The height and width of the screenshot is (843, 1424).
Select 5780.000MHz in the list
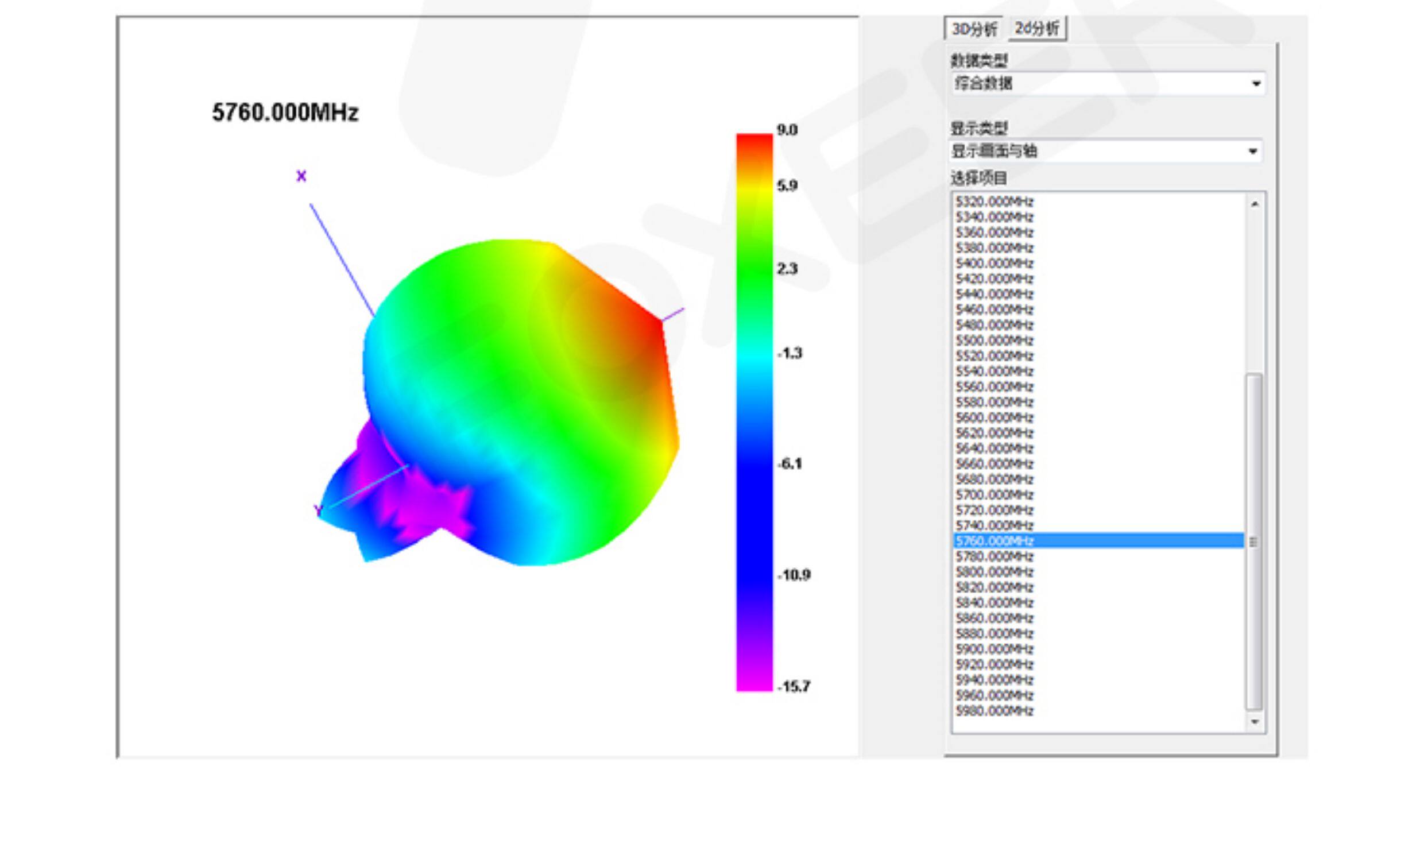pyautogui.click(x=995, y=556)
